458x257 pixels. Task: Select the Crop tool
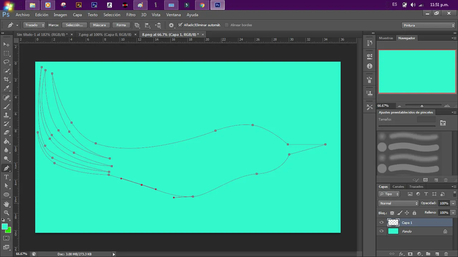coord(6,79)
